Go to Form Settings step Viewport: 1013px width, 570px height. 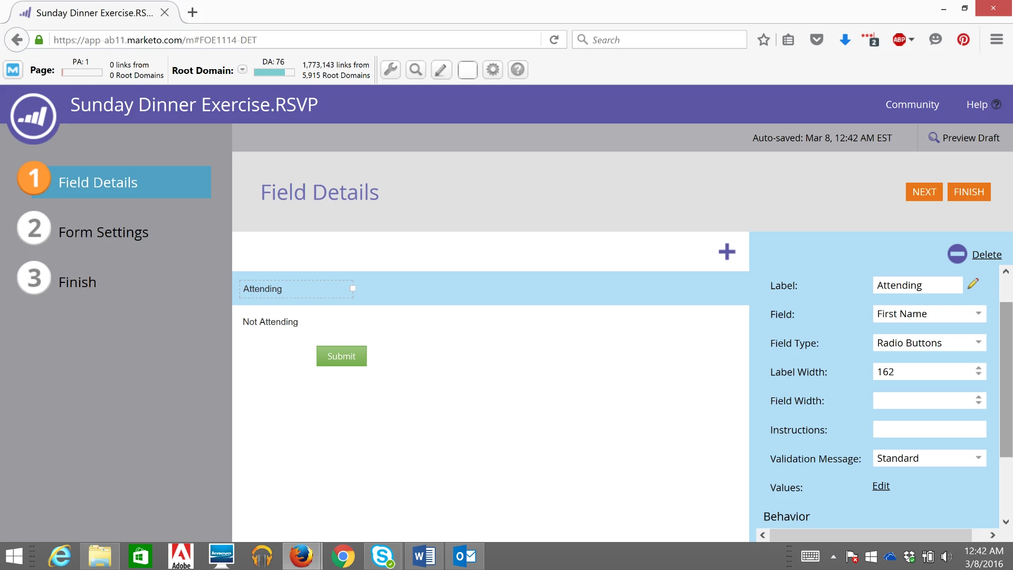point(103,232)
